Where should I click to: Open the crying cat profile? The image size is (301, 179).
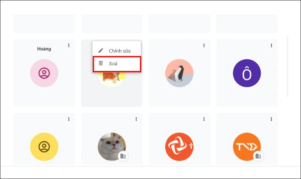[x=111, y=147]
